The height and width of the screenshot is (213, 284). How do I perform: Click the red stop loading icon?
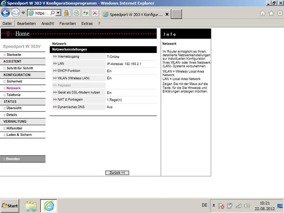(95, 13)
